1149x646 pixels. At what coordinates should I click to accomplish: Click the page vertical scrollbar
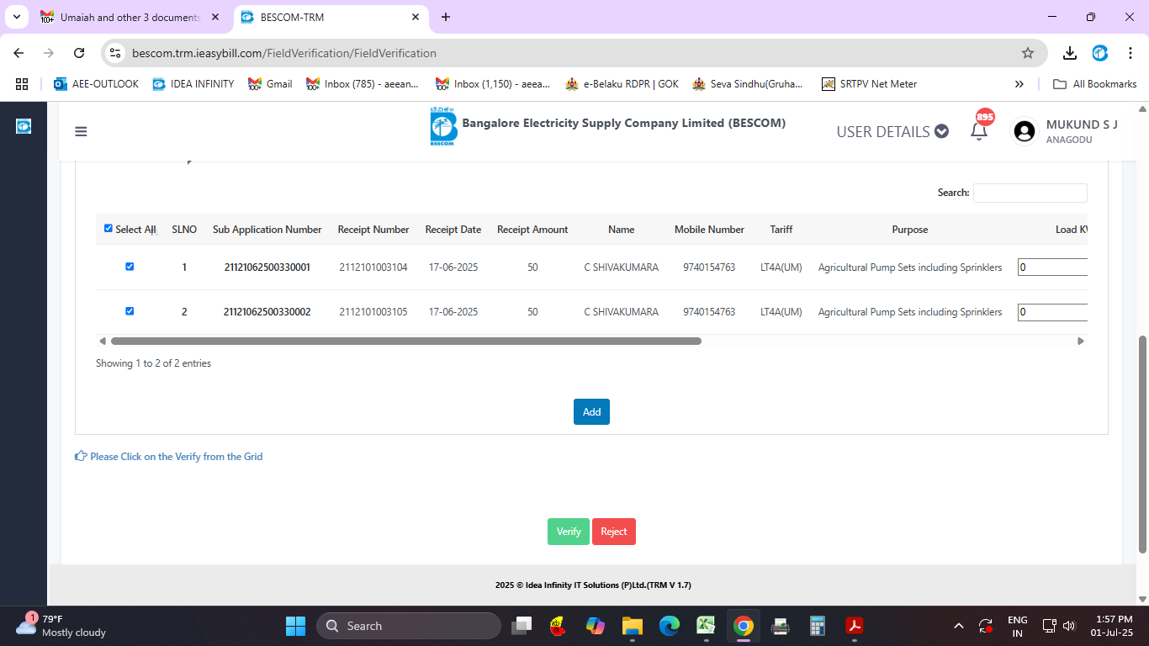[1142, 444]
